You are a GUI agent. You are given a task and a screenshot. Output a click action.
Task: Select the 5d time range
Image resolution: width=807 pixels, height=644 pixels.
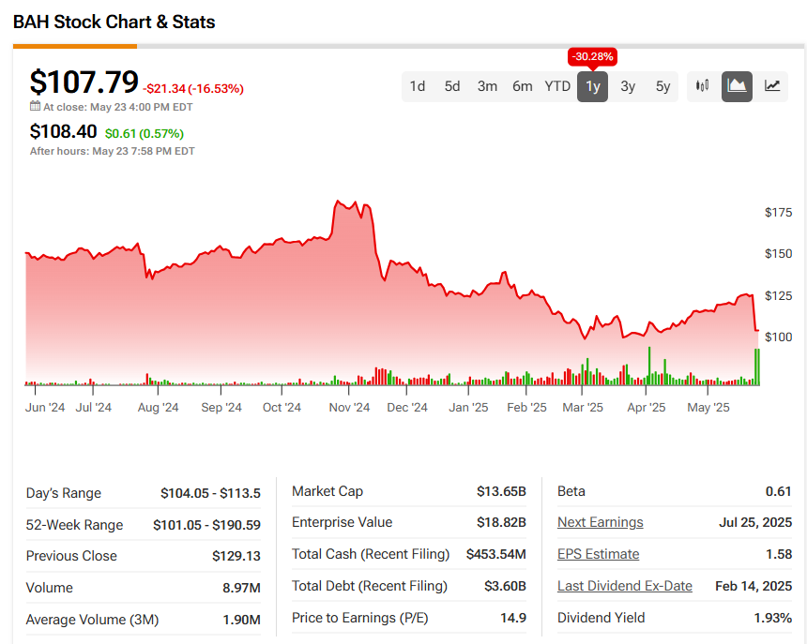[452, 86]
